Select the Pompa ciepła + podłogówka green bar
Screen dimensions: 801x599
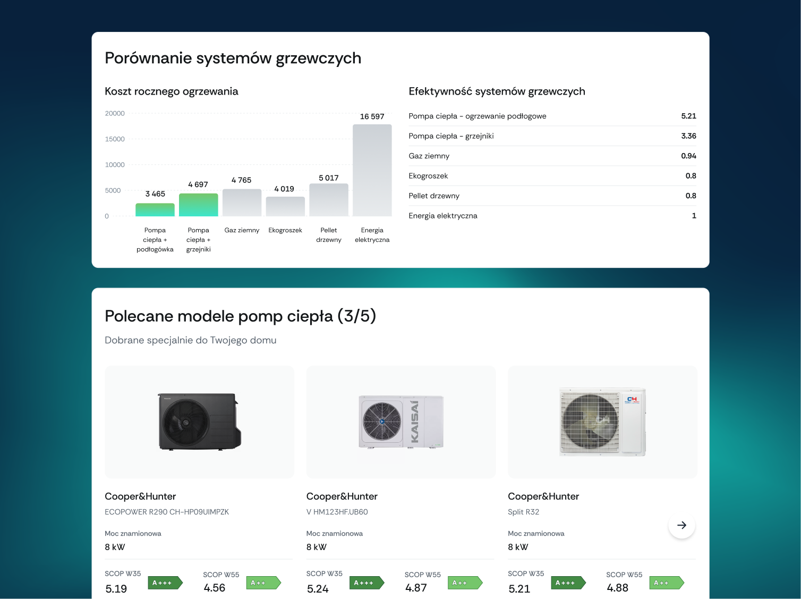point(155,210)
